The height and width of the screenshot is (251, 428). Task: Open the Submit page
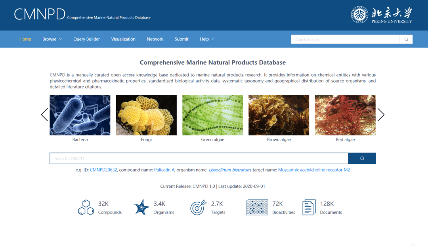(182, 39)
